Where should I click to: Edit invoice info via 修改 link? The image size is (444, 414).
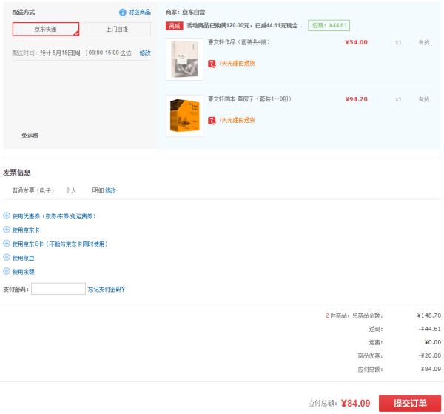tap(110, 190)
